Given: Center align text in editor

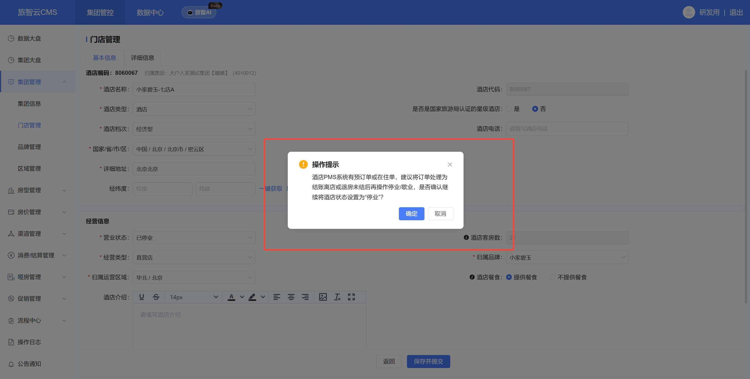Looking at the screenshot, I should (291, 297).
